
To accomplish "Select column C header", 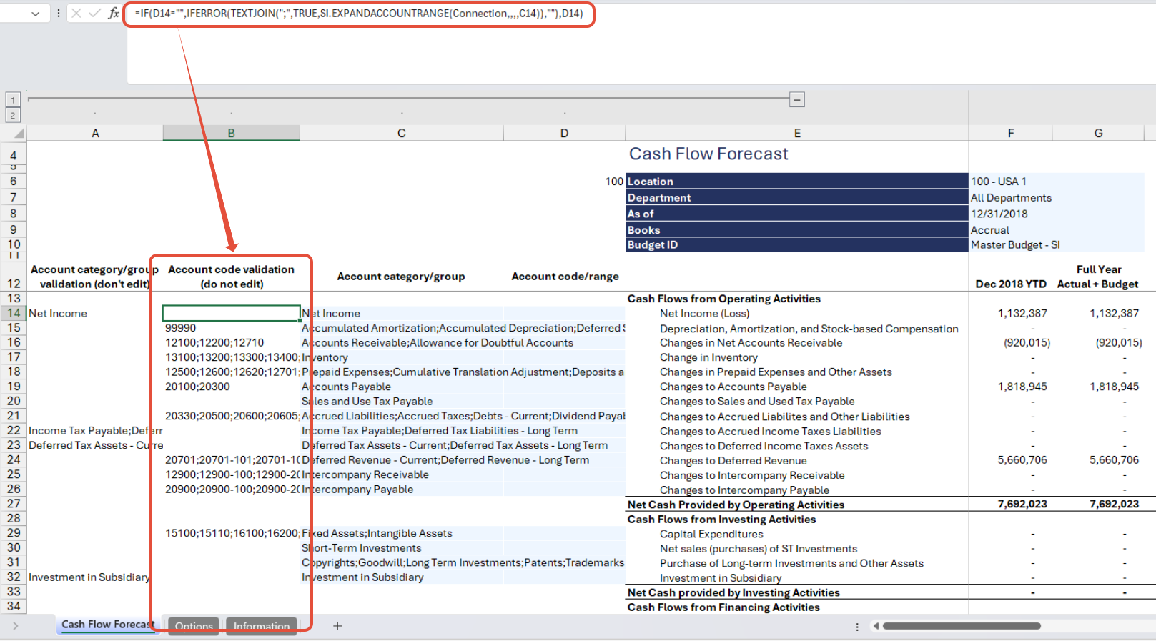I will click(402, 133).
